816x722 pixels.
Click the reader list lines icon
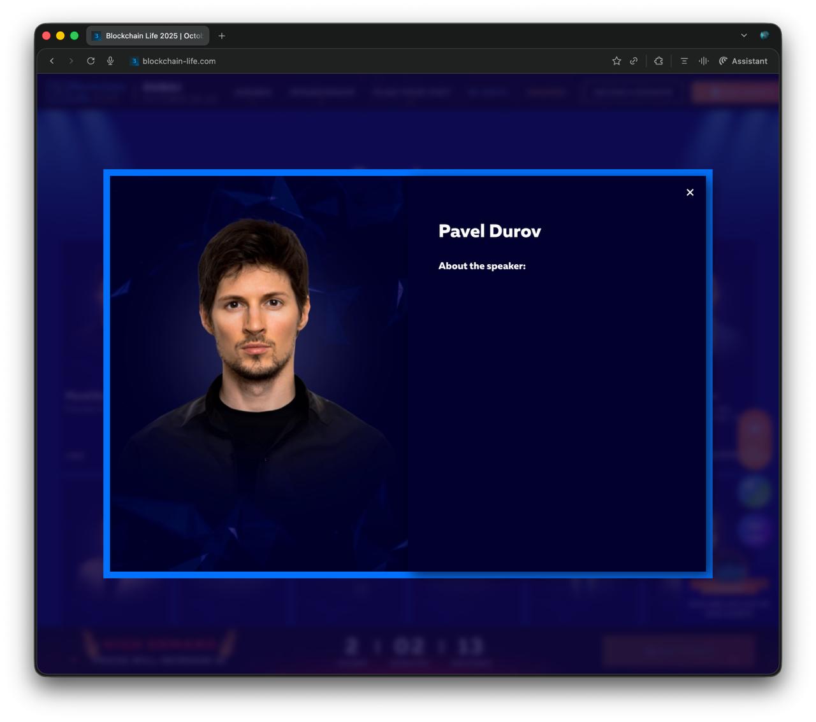click(x=684, y=61)
